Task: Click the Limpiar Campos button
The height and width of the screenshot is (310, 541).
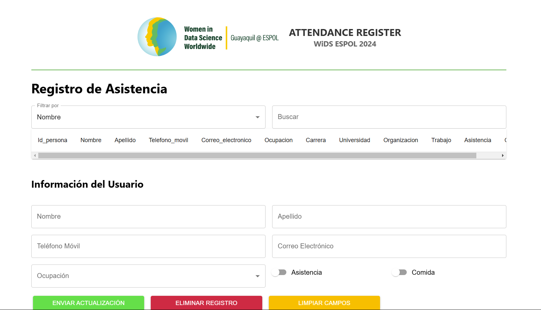Action: [x=324, y=303]
